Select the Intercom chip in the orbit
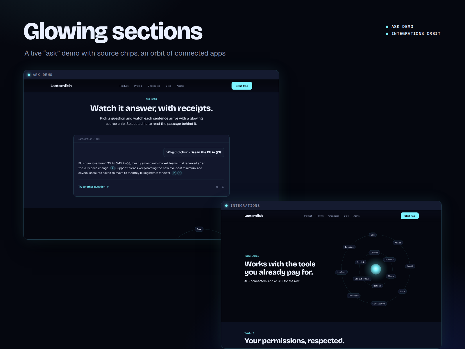Screen dimensions: 465x349 pos(354,295)
